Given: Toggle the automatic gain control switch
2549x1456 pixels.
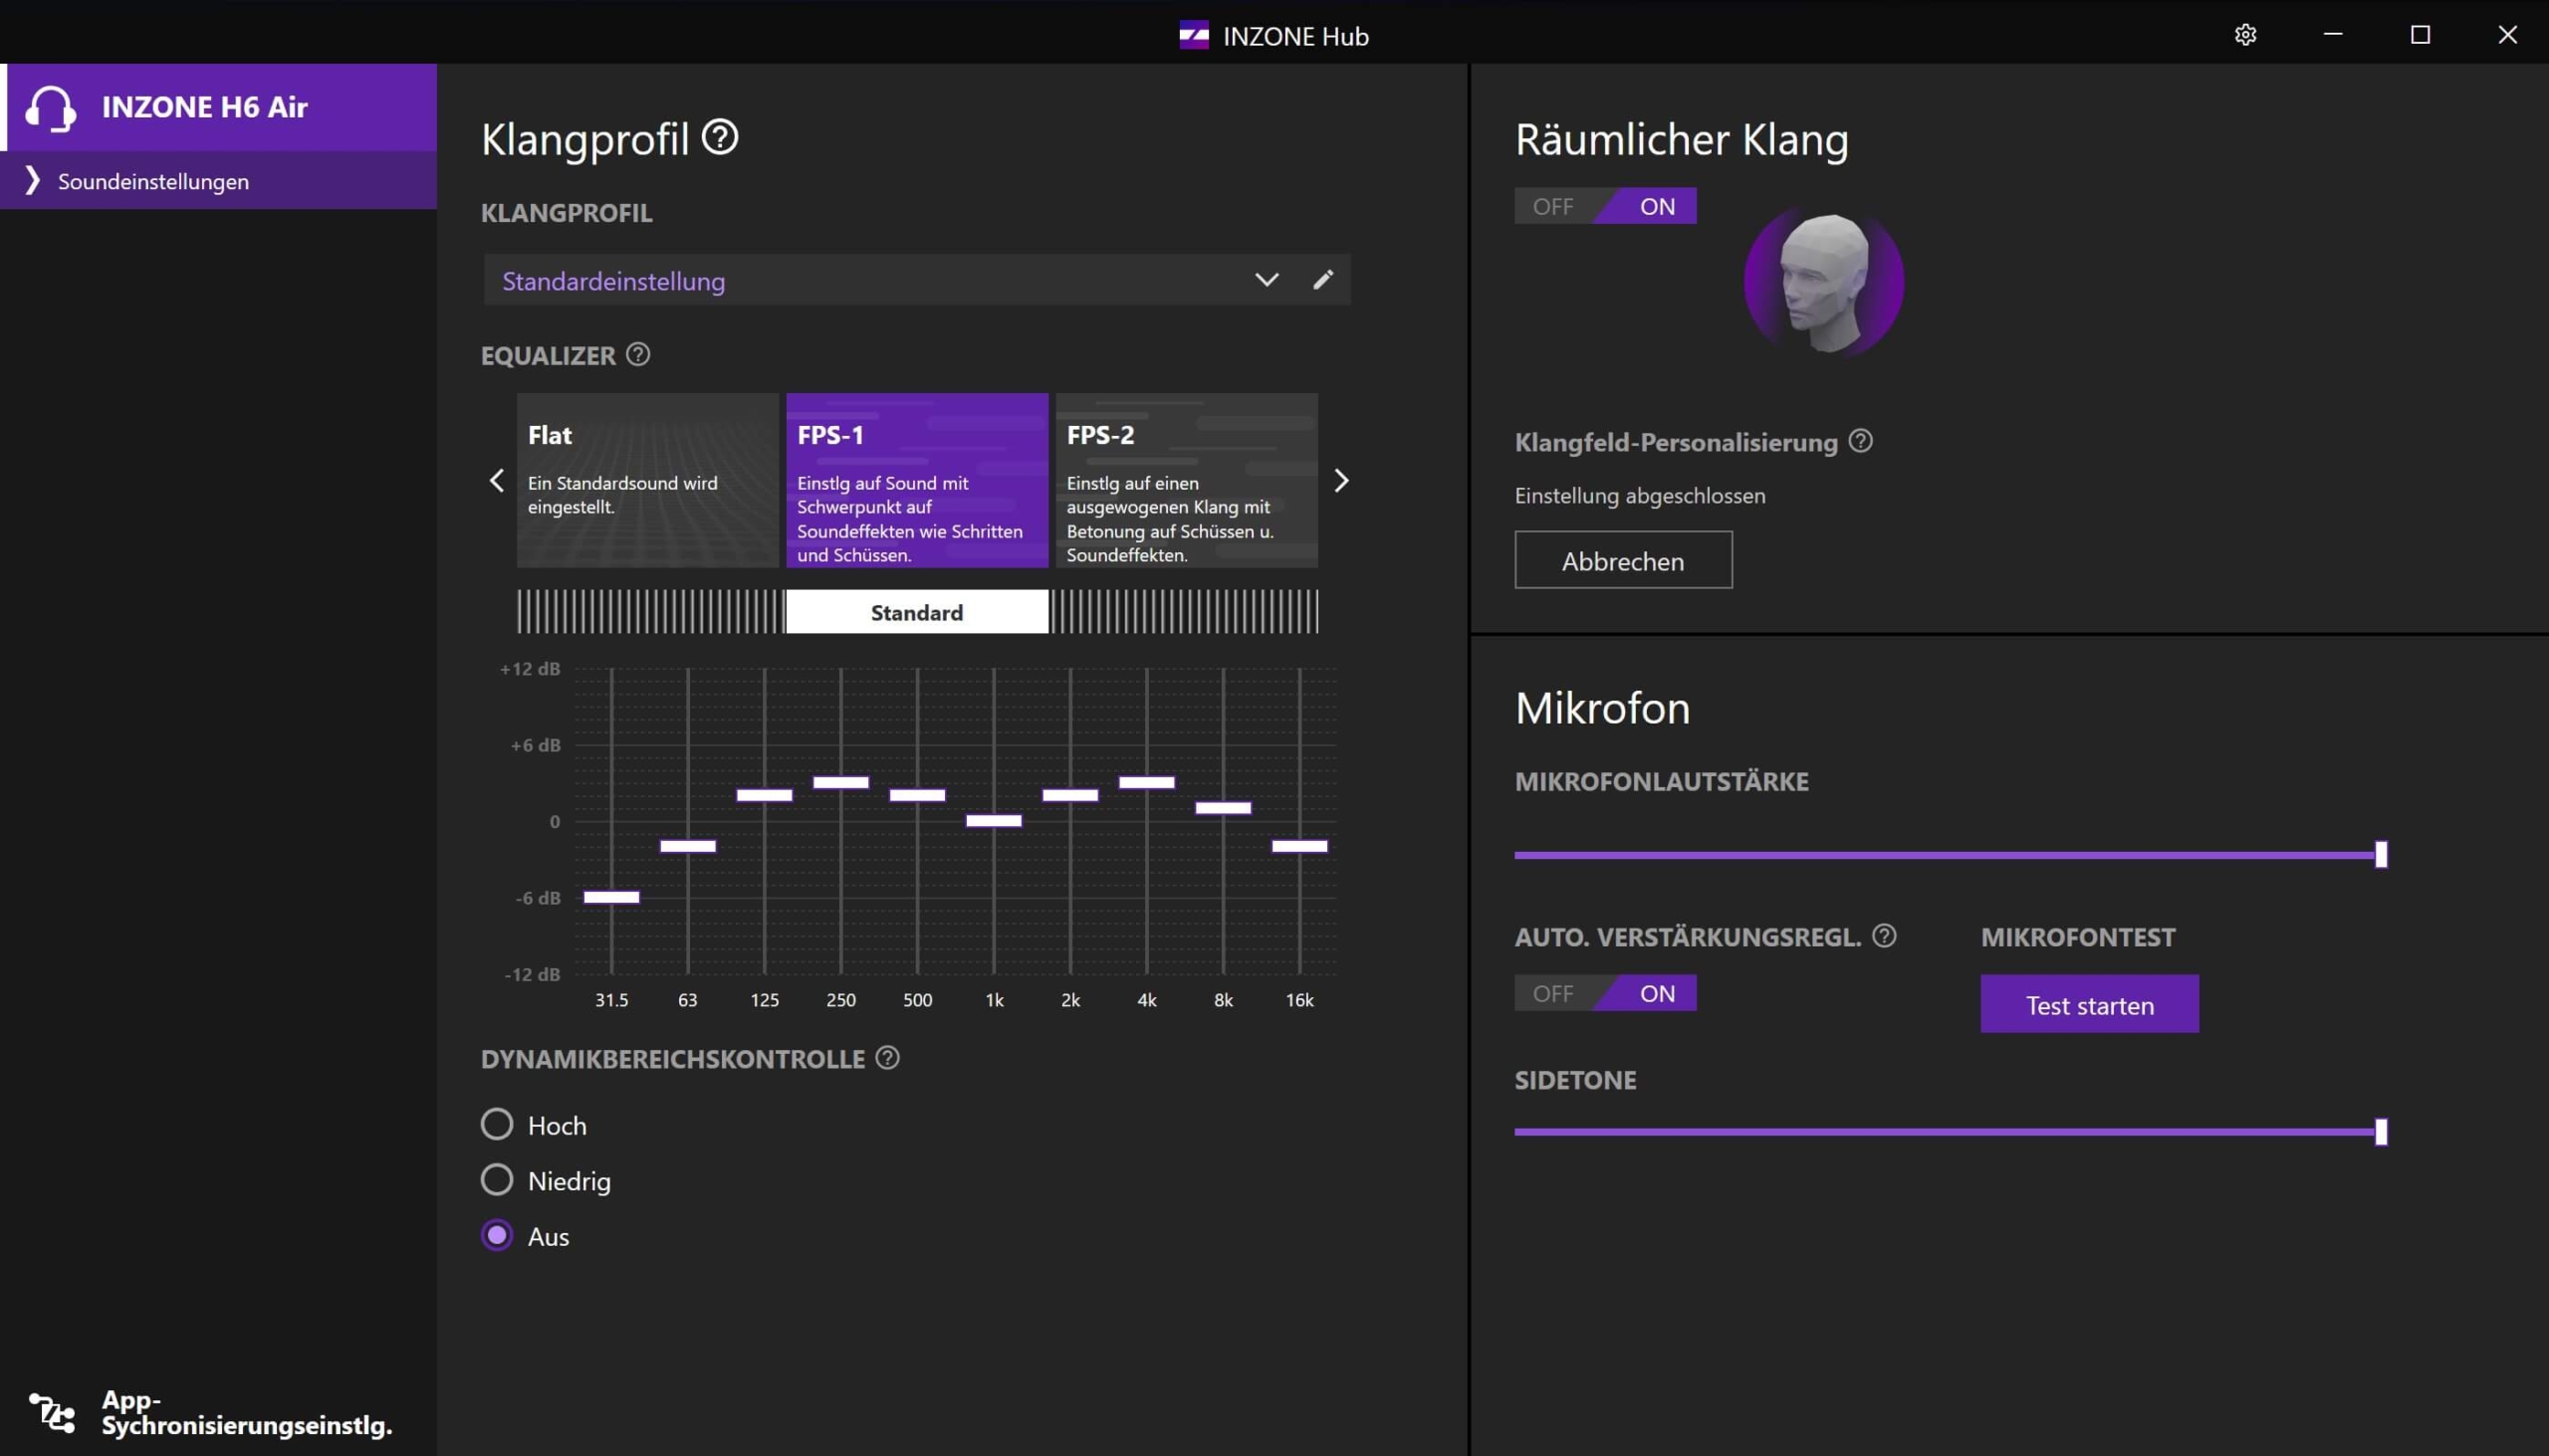Looking at the screenshot, I should [x=1605, y=993].
